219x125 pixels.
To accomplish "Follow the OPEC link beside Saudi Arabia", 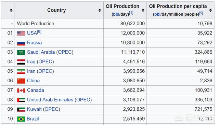I will (x=65, y=52).
